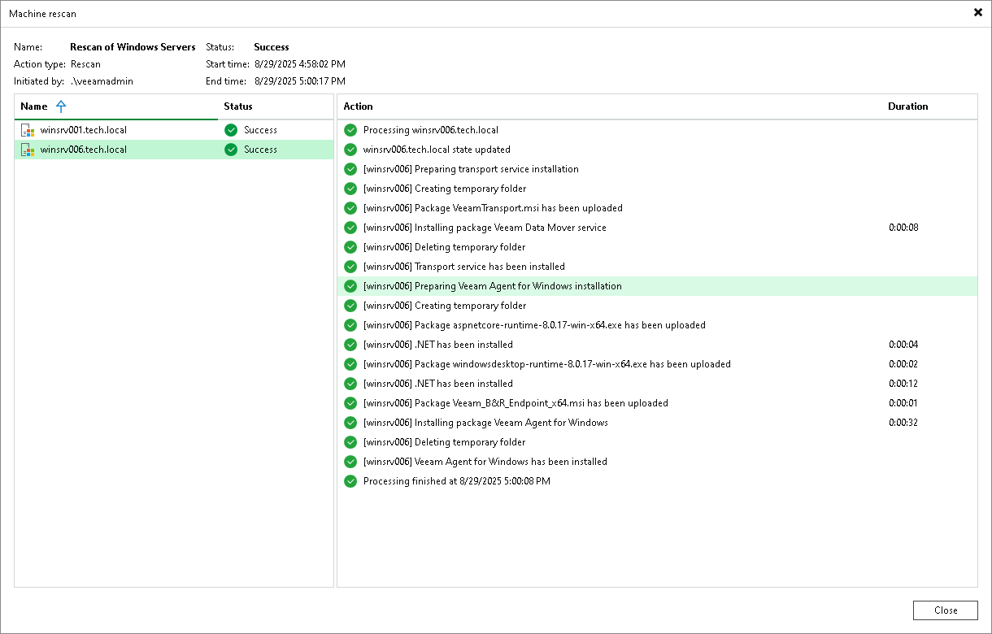
Task: Click success icon in winsrv006.tech.local status
Action: pyautogui.click(x=231, y=150)
